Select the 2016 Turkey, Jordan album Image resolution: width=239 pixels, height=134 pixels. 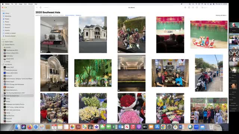pos(15,107)
